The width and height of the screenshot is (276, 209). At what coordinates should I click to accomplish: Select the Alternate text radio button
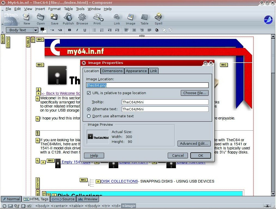pos(89,109)
